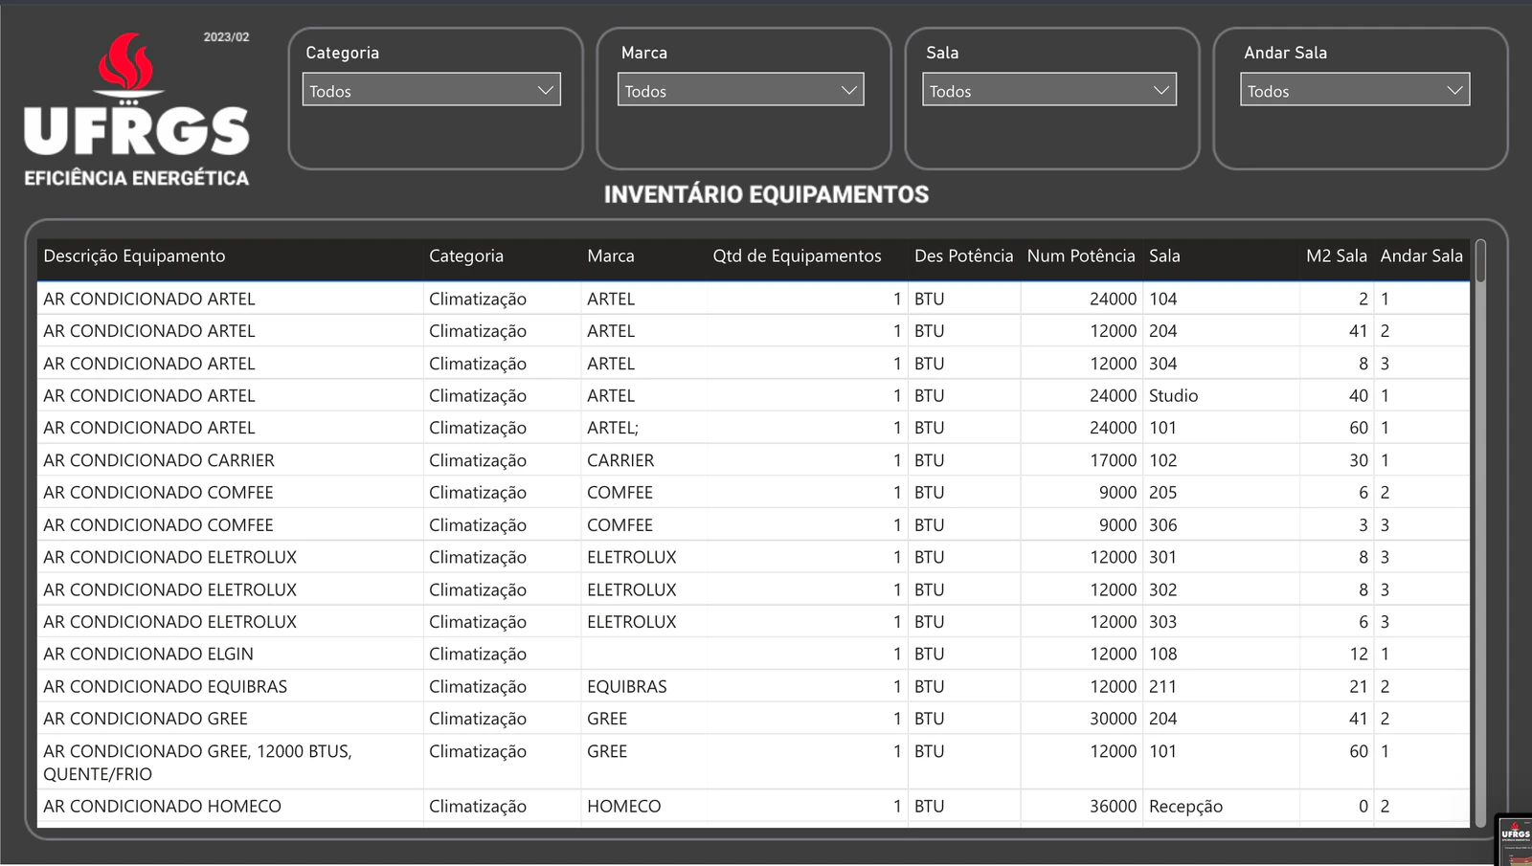Sort by Sala column header
The width and height of the screenshot is (1532, 866).
coord(1164,255)
